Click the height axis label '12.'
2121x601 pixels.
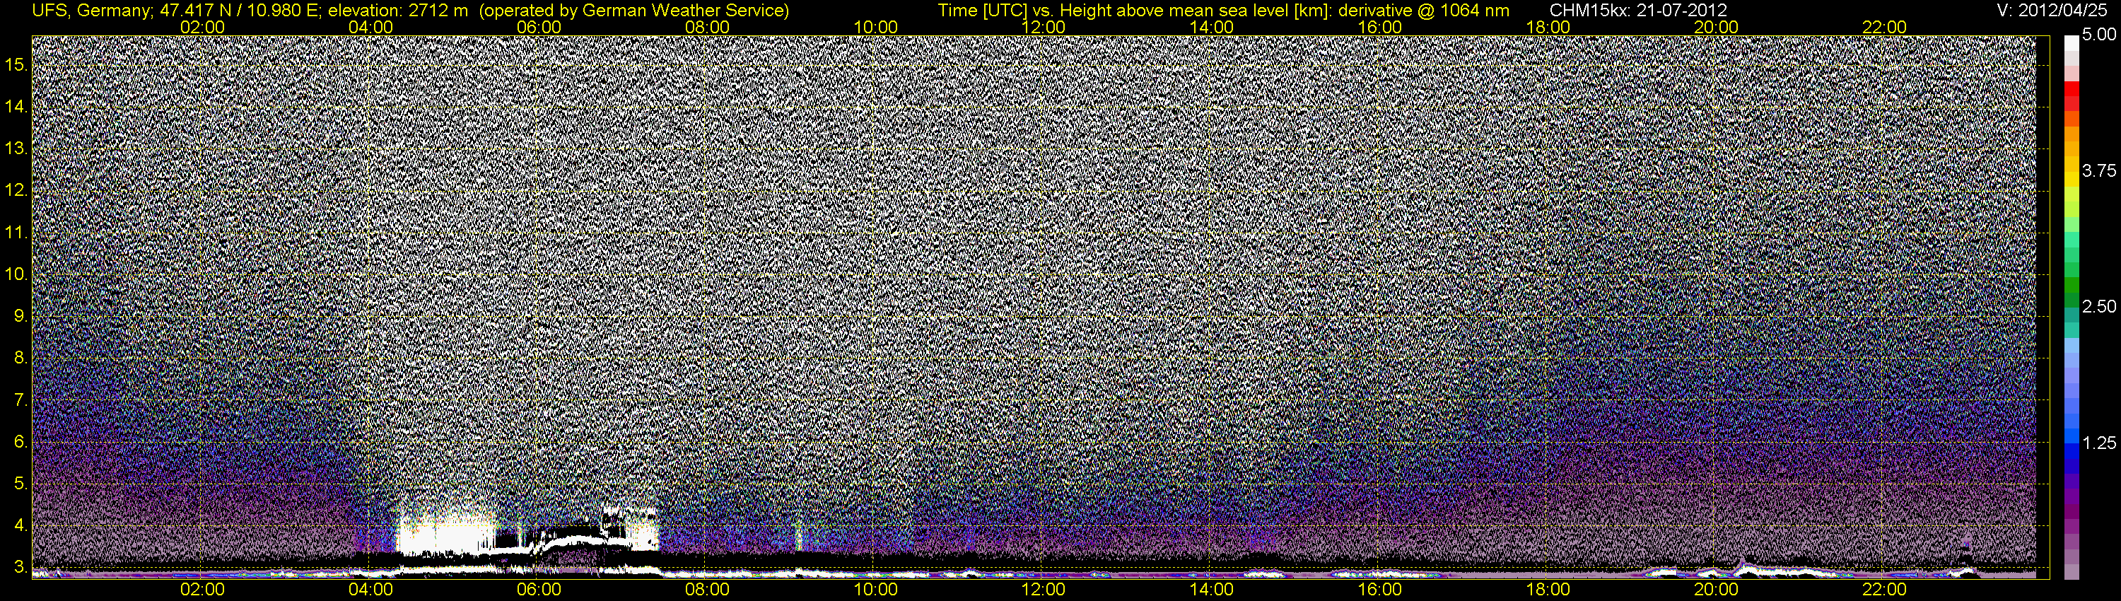tap(16, 190)
